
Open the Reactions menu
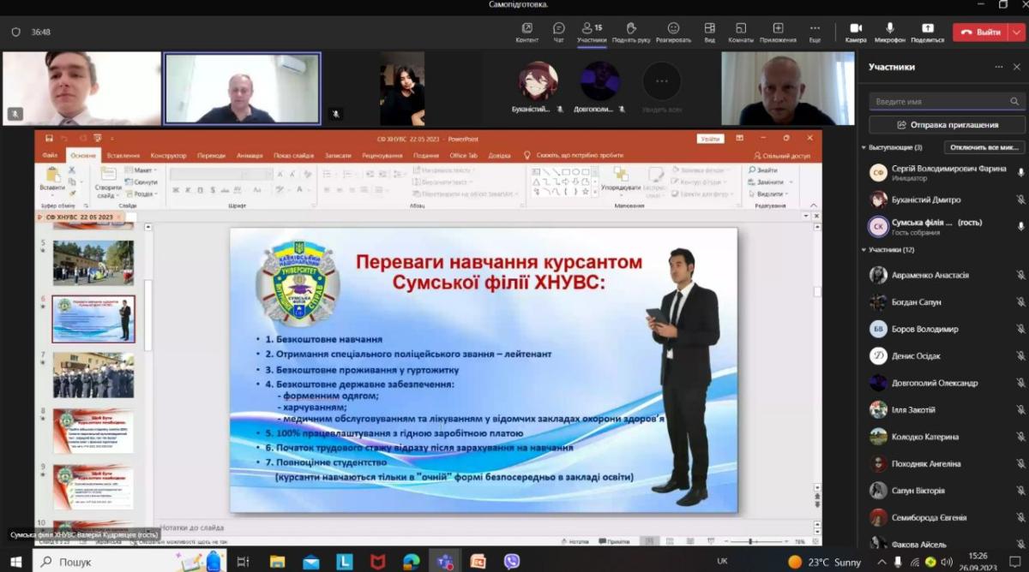pyautogui.click(x=673, y=32)
